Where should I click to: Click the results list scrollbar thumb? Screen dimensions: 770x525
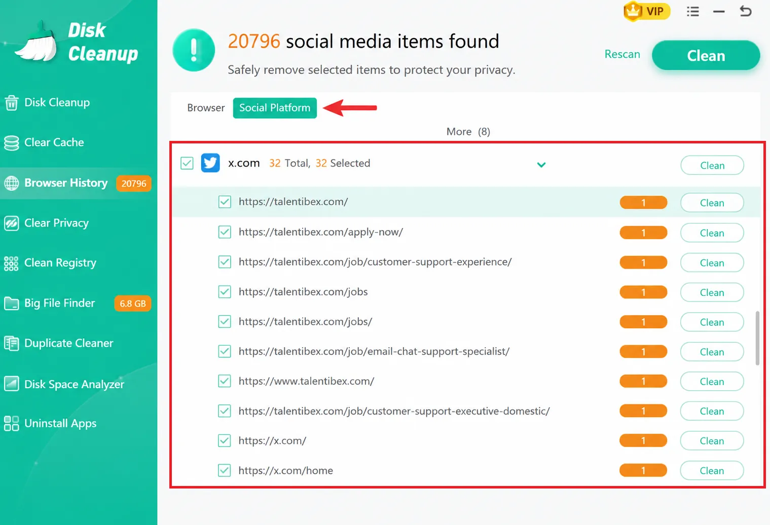757,338
